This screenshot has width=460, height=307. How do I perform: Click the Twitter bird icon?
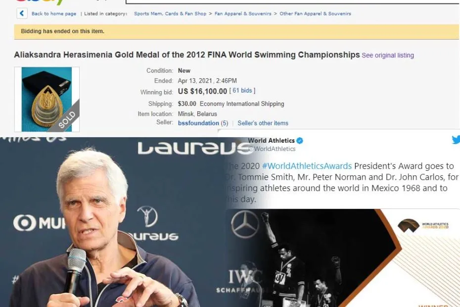click(456, 140)
